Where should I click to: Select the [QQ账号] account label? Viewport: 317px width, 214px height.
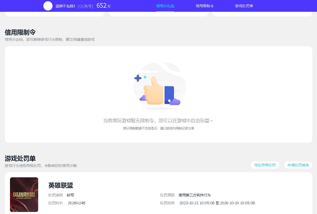[x=85, y=6]
